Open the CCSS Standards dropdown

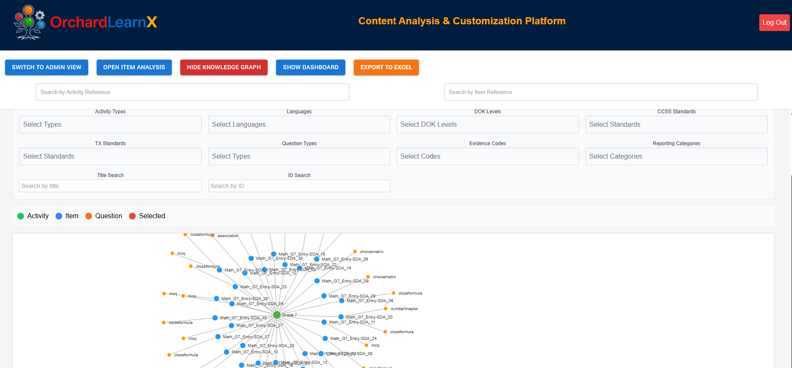tap(676, 125)
